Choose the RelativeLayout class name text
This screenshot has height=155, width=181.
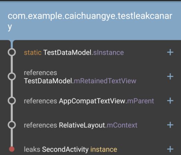tap(82, 125)
